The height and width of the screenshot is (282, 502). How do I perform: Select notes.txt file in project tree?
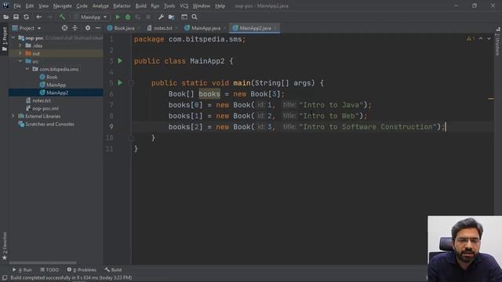point(42,100)
